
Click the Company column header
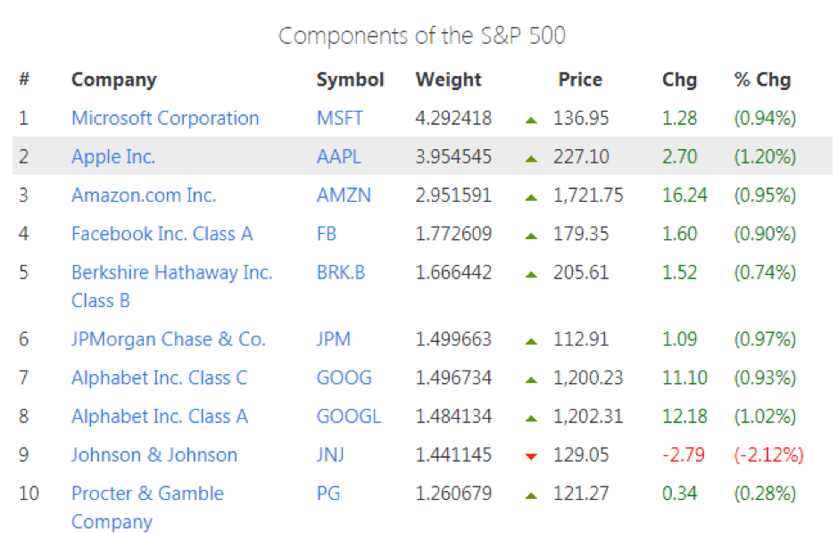[113, 79]
